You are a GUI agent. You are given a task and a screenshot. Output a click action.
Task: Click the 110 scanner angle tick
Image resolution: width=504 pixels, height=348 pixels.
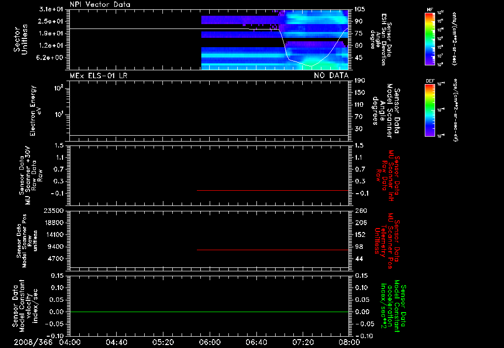click(x=360, y=105)
